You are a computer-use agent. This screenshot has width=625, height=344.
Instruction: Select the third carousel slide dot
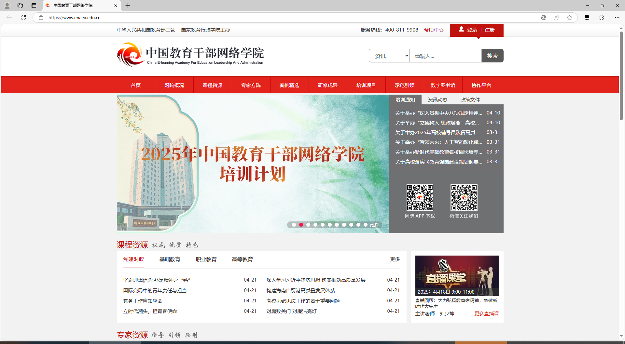point(308,225)
